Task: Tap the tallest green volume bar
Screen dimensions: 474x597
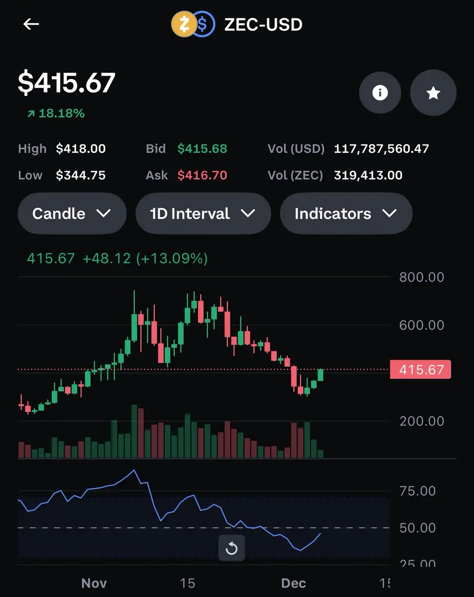Action: 134,431
